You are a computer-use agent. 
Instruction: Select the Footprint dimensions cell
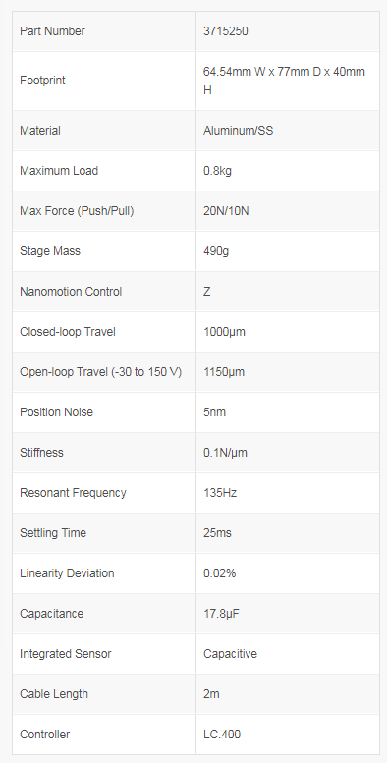pos(288,81)
